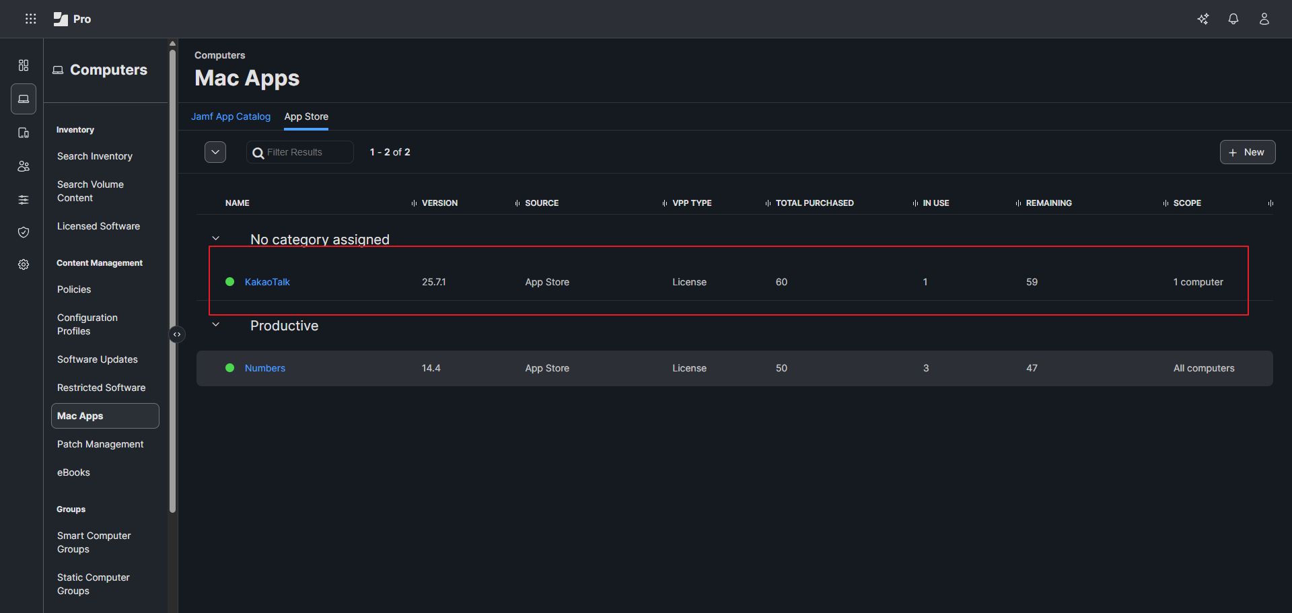Select the Devices icon in left rail
Viewport: 1292px width, 613px height.
[24, 133]
